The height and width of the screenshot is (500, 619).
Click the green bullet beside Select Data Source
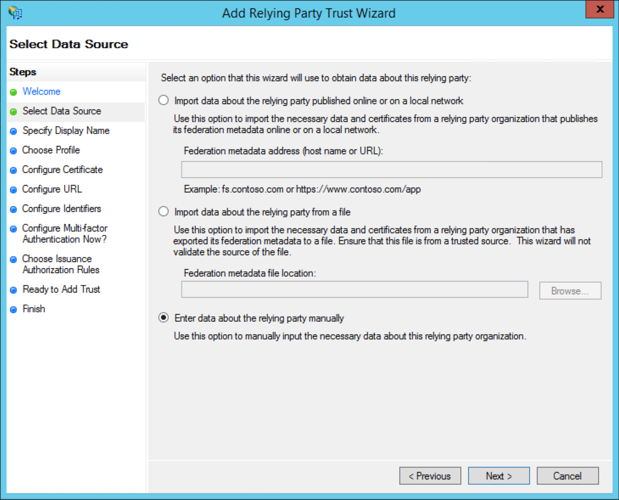point(13,112)
